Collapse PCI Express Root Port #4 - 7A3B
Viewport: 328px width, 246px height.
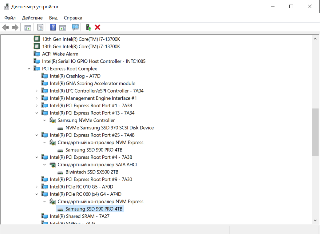click(37, 157)
